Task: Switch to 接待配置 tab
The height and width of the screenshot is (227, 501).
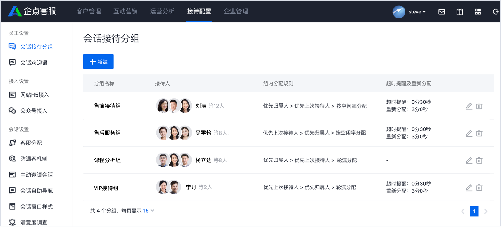Action: (199, 11)
